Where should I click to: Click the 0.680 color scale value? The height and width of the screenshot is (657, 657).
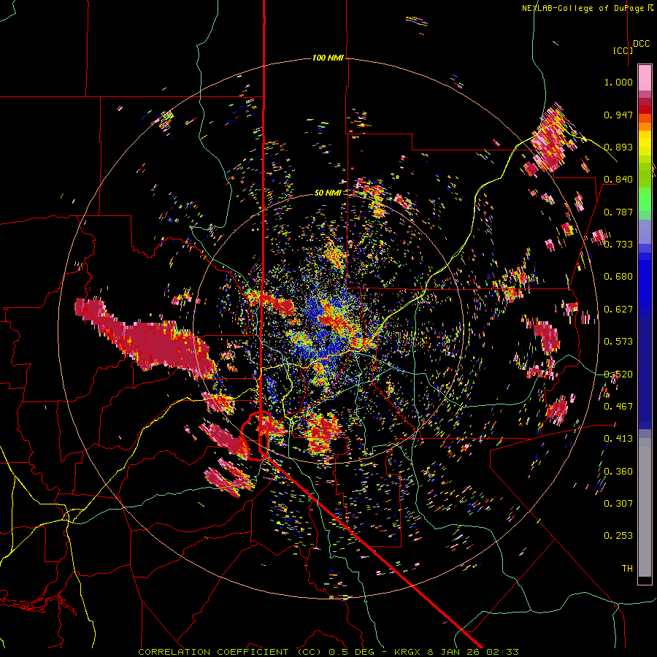click(618, 277)
